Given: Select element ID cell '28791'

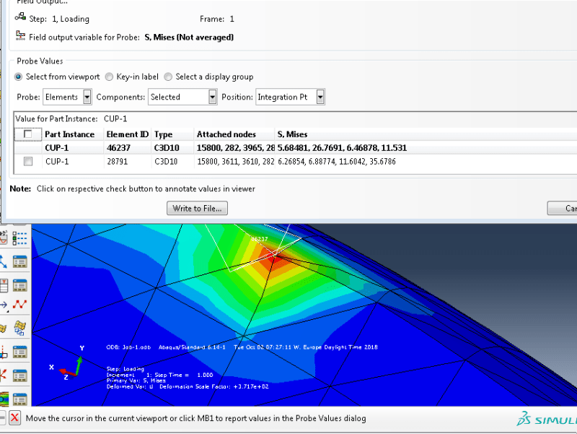Looking at the screenshot, I should [118, 161].
